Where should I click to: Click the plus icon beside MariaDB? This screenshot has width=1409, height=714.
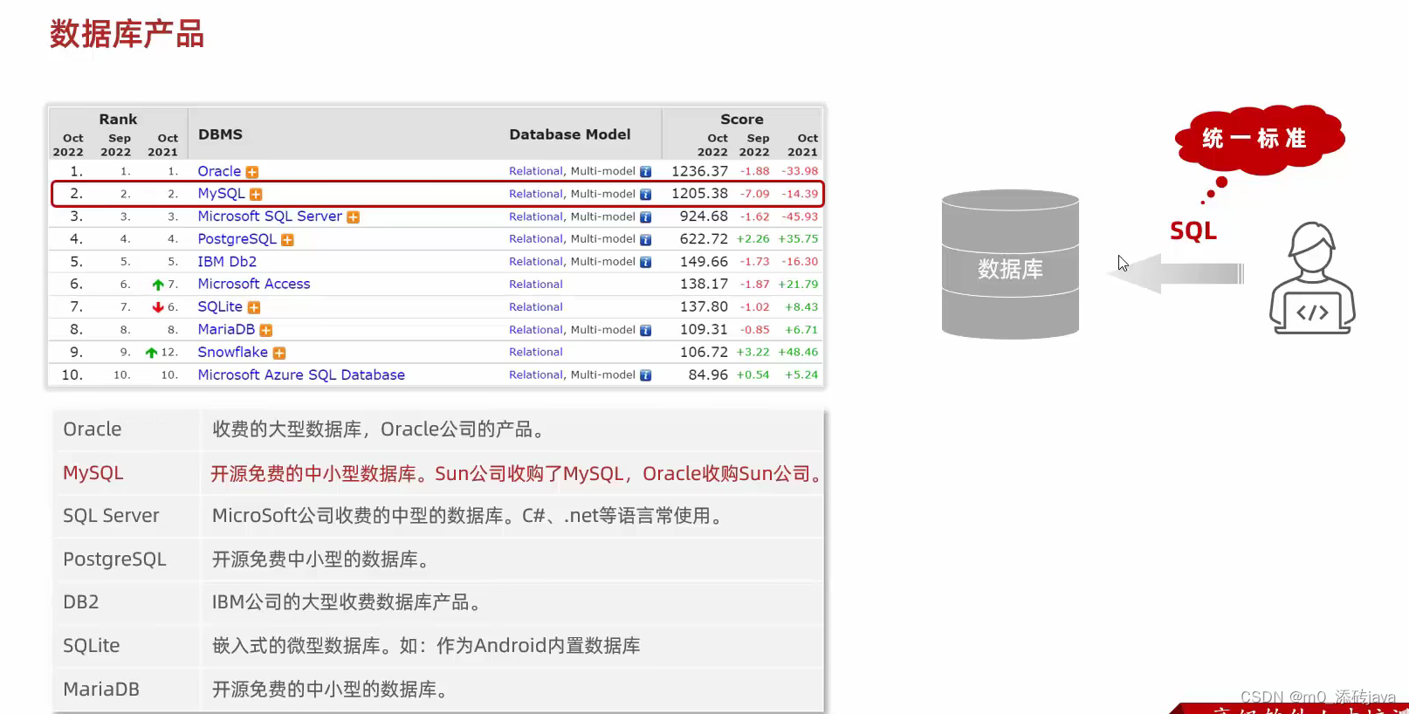point(266,331)
